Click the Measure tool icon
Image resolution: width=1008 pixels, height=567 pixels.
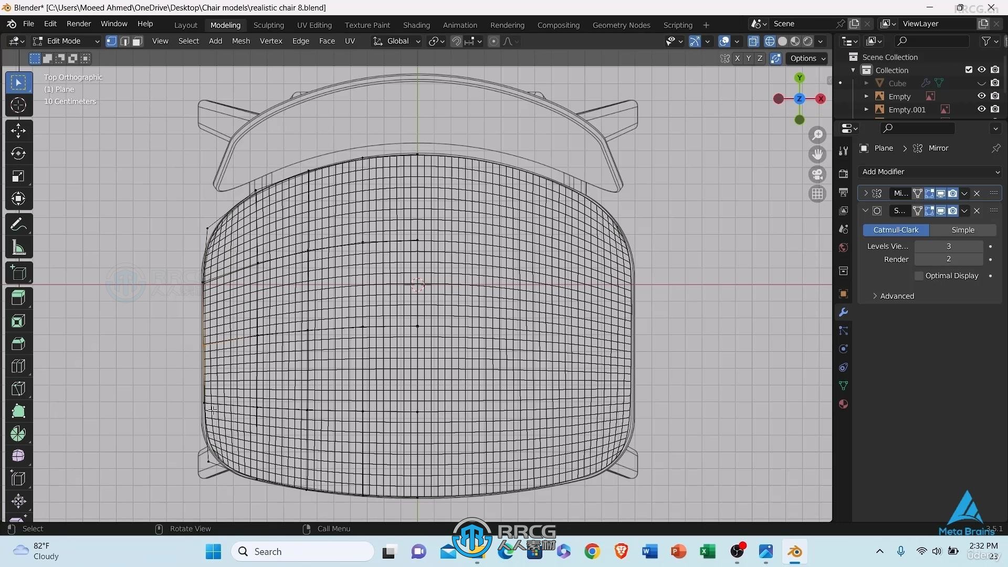tap(19, 246)
